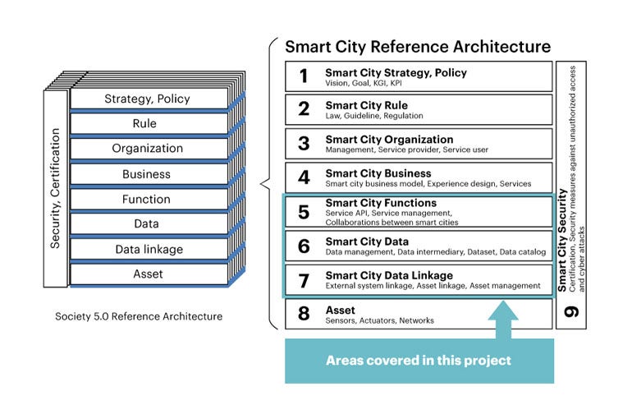This screenshot has width=632, height=414.
Task: Click the Society 5.0 Reference Architecture caption
Action: [x=139, y=316]
